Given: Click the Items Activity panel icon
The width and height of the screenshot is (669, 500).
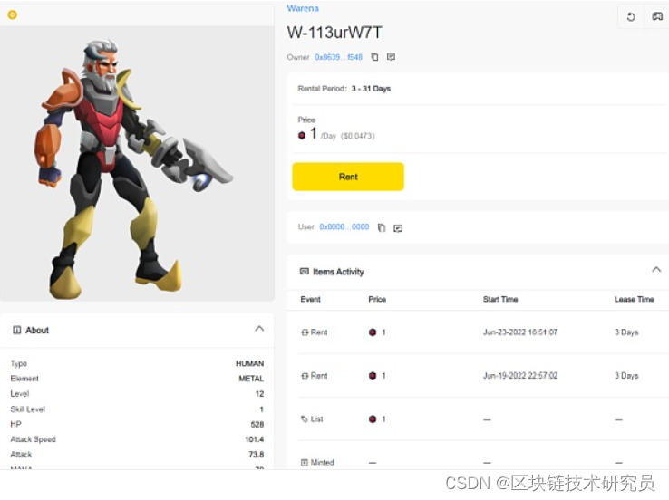Looking at the screenshot, I should [x=305, y=271].
